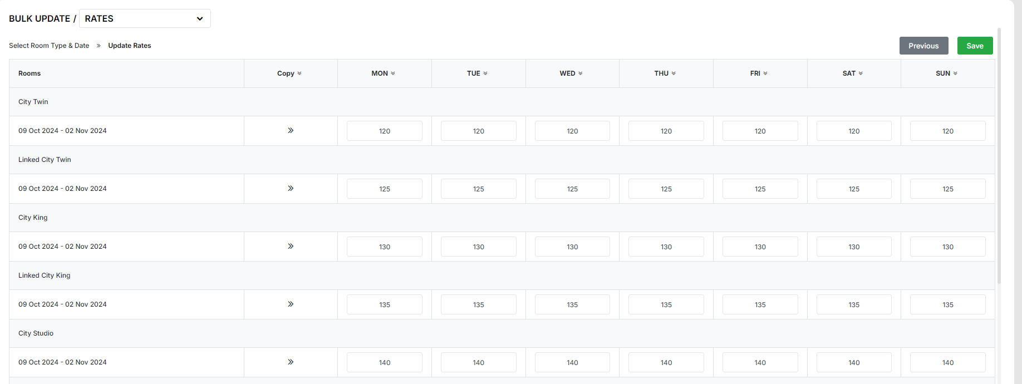Expand the SAT column header chevron
The height and width of the screenshot is (384, 1022).
coord(861,73)
